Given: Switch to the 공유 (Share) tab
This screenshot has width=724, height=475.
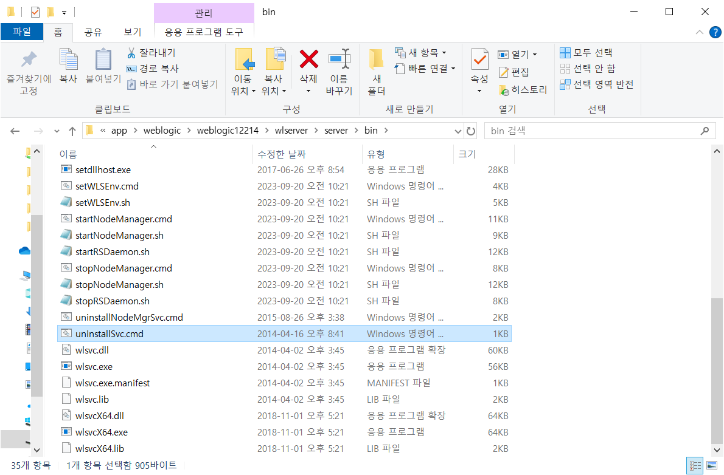Looking at the screenshot, I should coord(93,32).
